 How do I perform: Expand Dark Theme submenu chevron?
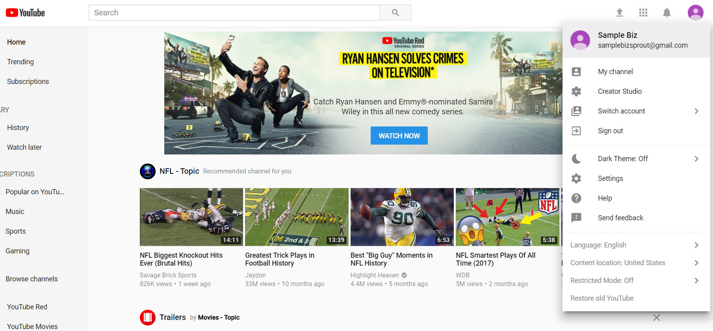[x=696, y=159]
